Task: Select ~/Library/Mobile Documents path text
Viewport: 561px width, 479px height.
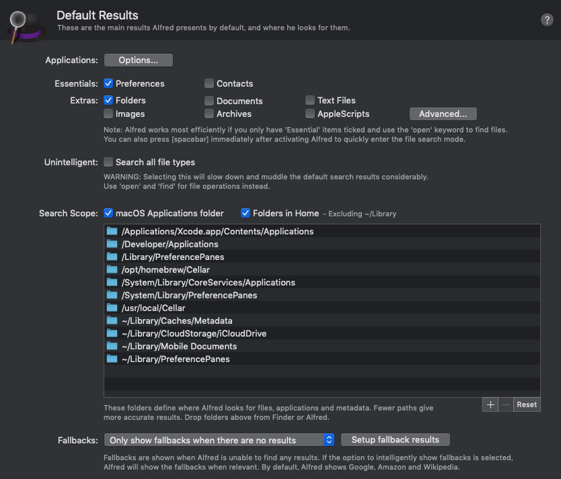Action: click(x=179, y=347)
